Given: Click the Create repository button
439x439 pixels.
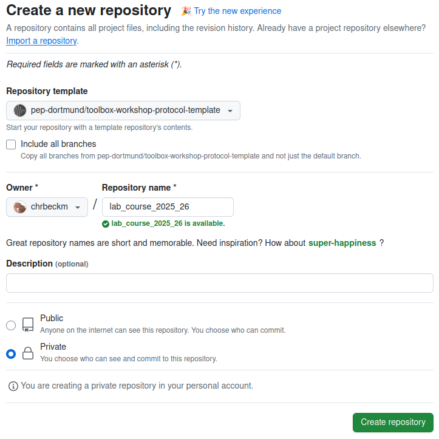Looking at the screenshot, I should point(393,422).
